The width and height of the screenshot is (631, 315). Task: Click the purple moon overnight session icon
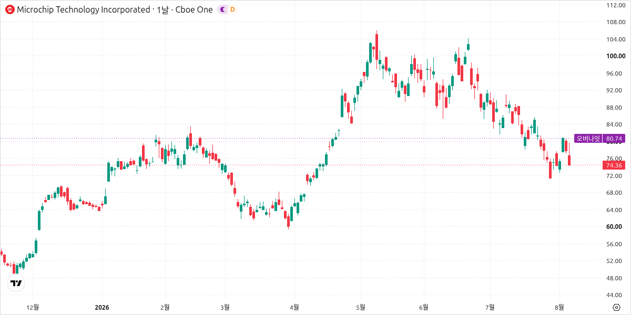(223, 9)
